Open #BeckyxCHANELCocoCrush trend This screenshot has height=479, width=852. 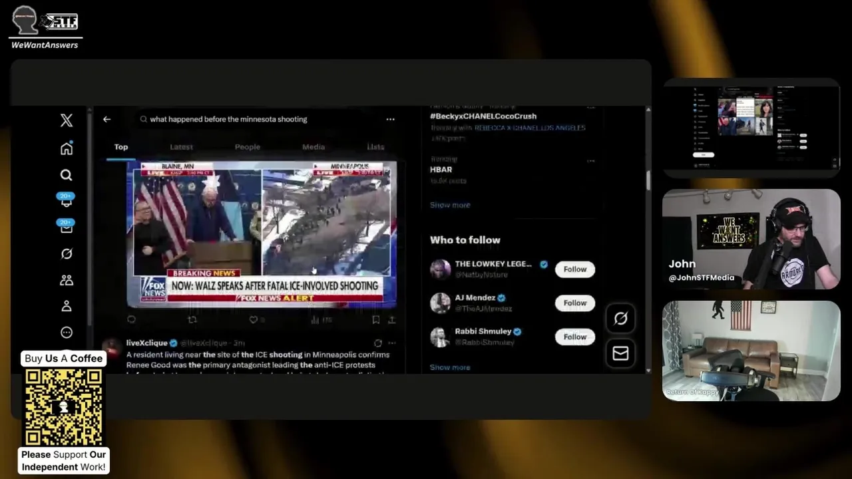point(483,116)
